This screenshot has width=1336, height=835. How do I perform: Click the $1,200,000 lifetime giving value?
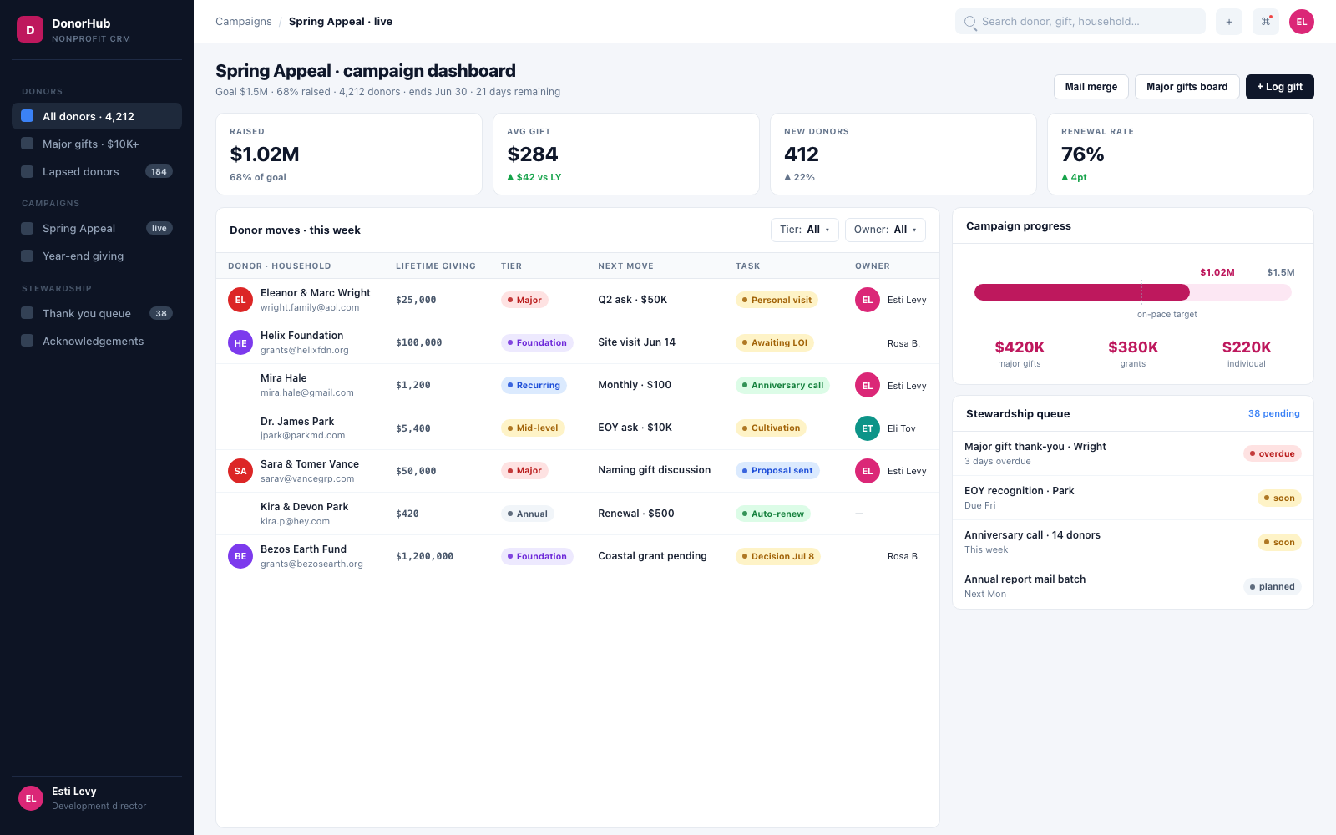point(425,556)
